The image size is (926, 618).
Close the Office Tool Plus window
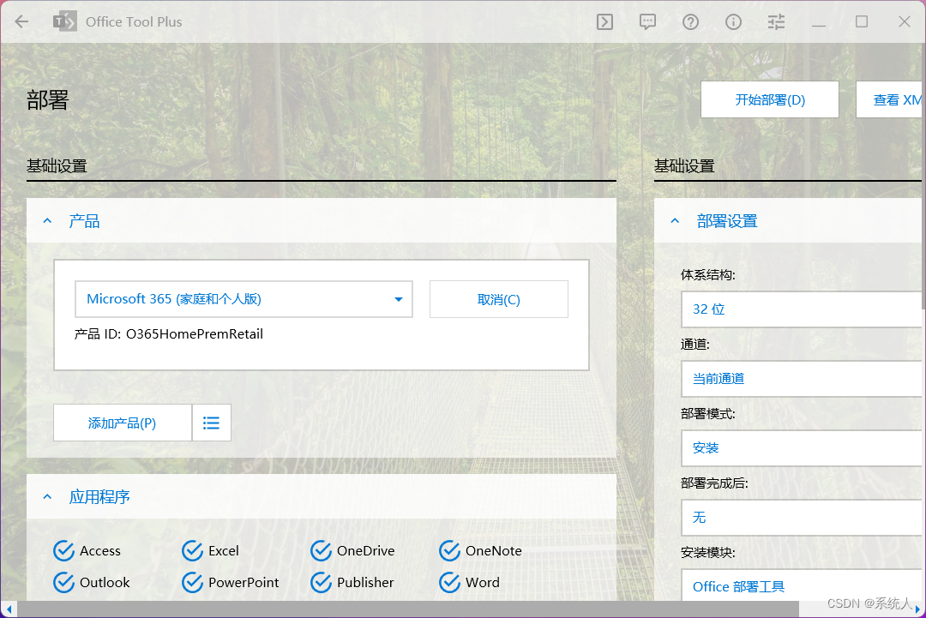pyautogui.click(x=905, y=21)
